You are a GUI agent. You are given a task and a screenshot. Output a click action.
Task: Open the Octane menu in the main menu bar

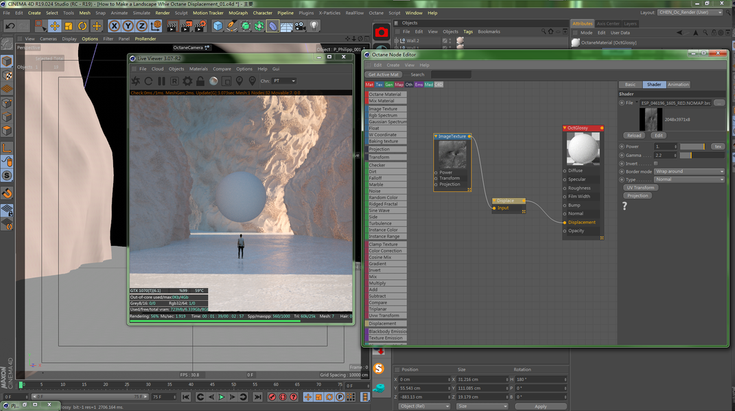coord(376,13)
